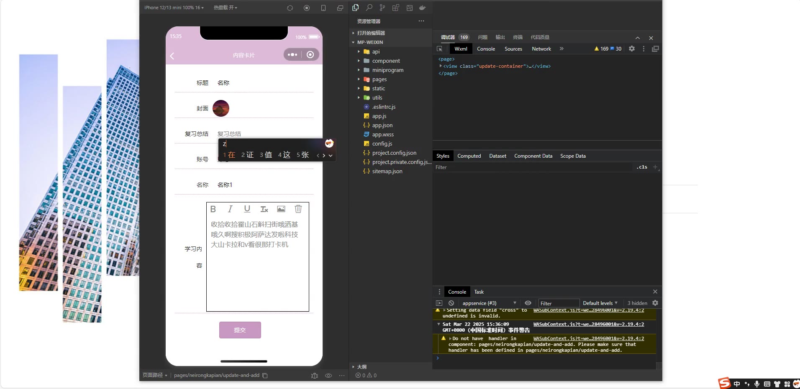Click the trash icon in editor toolbar
This screenshot has height=389, width=800.
pos(298,209)
